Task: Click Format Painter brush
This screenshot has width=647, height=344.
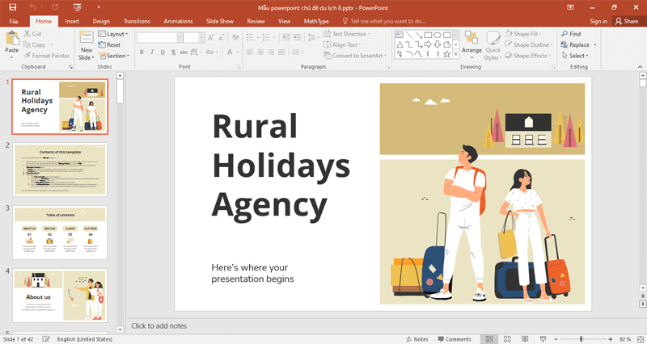Action: tap(47, 56)
